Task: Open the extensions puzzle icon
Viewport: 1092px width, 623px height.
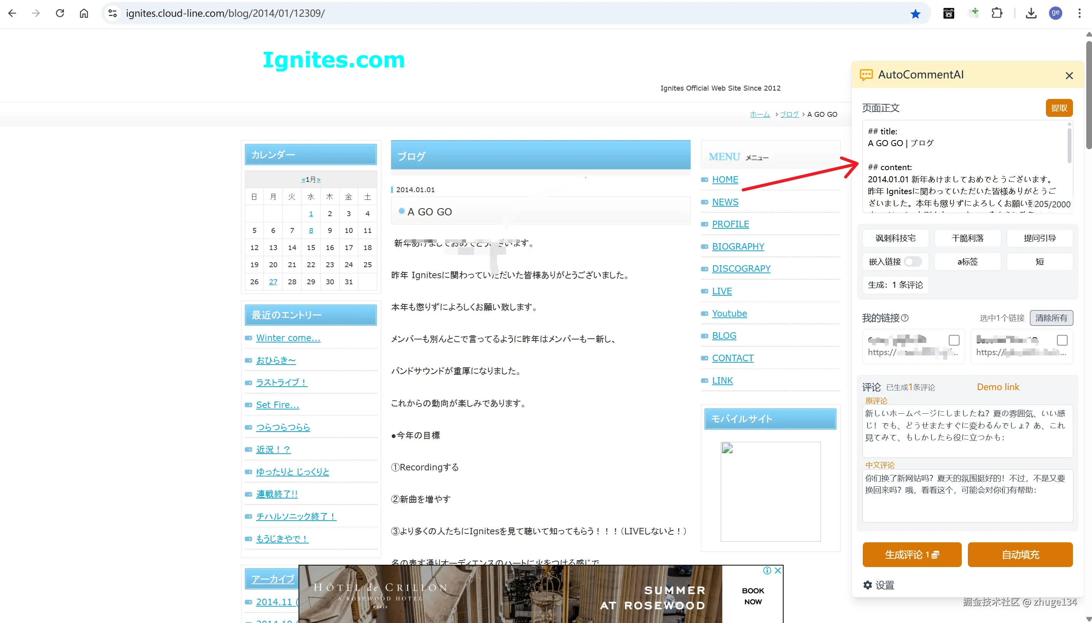Action: click(x=996, y=13)
